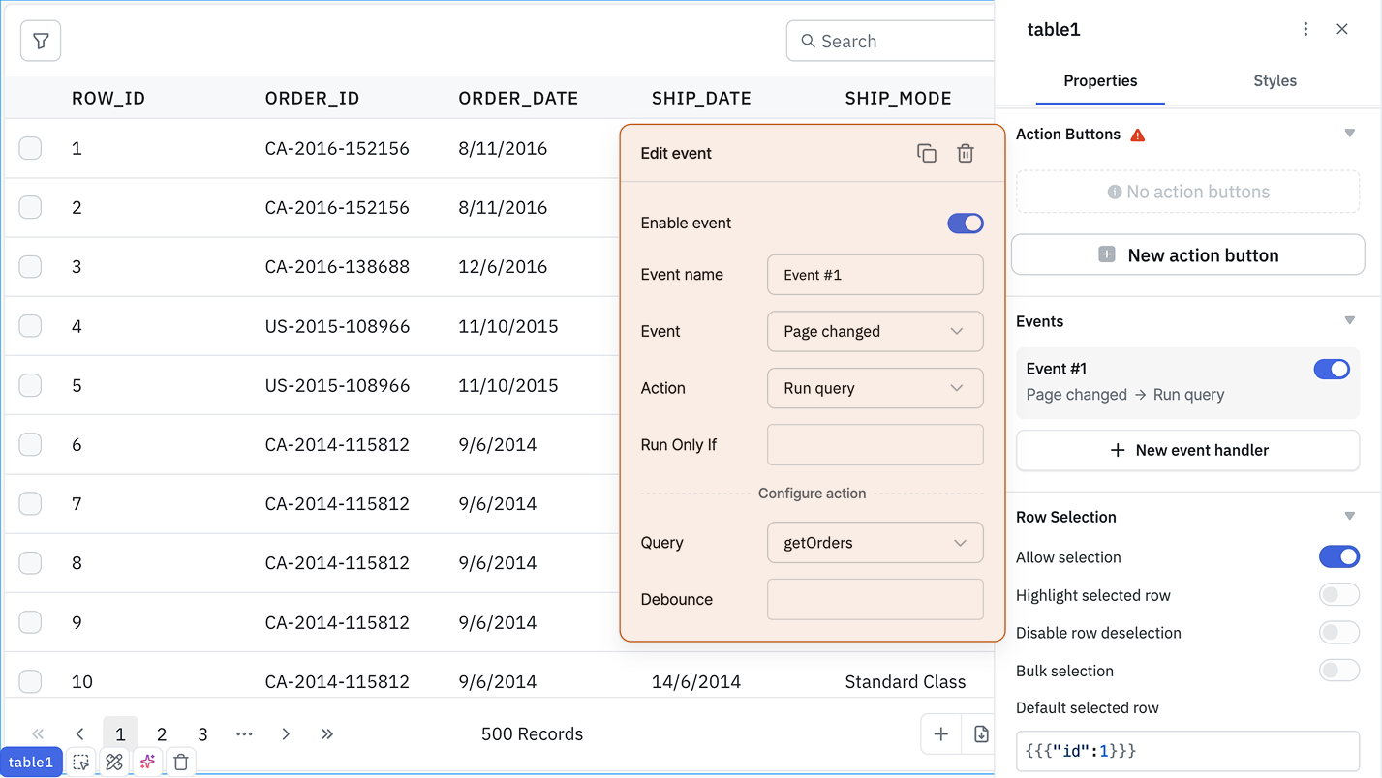Duplicate the event using the copy icon

tap(927, 153)
